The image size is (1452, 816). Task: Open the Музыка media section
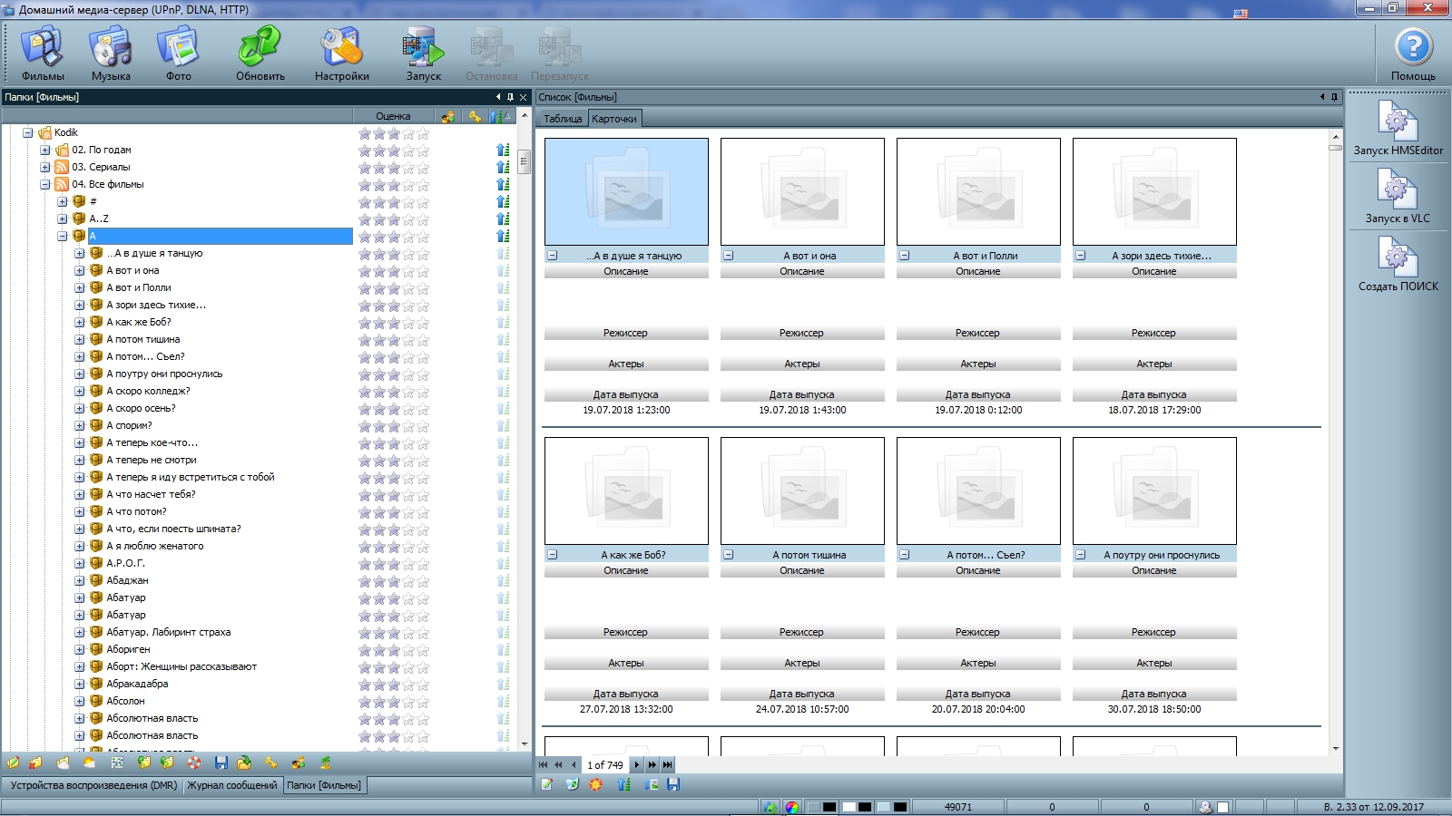[x=111, y=53]
